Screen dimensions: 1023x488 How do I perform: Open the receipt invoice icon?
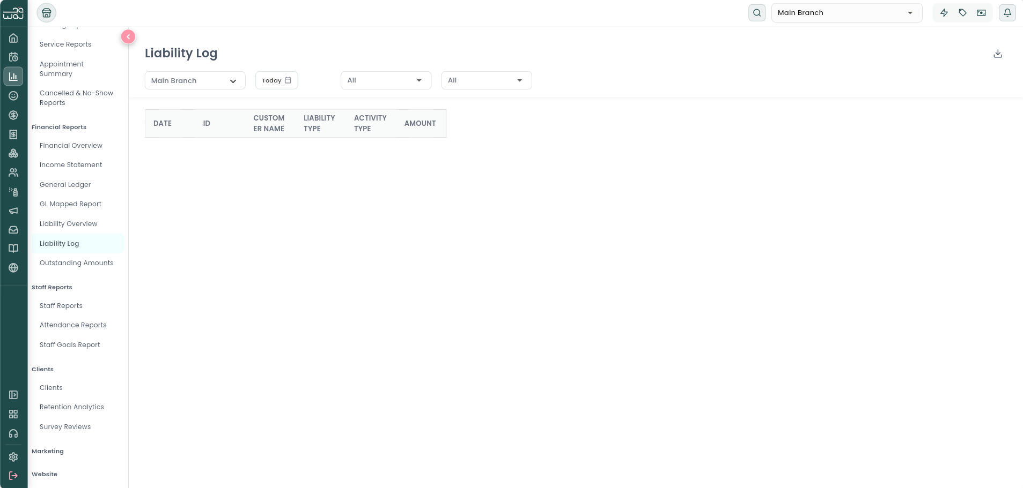pos(13,134)
